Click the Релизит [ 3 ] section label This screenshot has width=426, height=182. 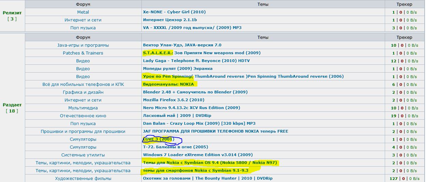[x=12, y=16]
